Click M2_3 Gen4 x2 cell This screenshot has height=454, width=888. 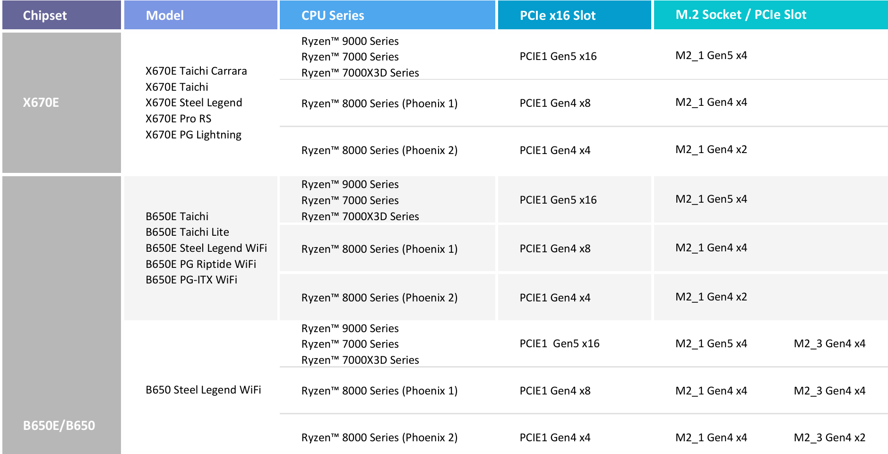[829, 437]
